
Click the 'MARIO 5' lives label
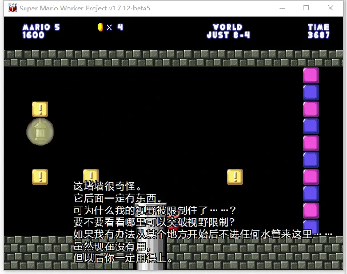[41, 27]
